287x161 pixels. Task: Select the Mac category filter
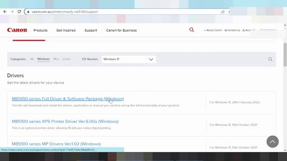pos(56,59)
